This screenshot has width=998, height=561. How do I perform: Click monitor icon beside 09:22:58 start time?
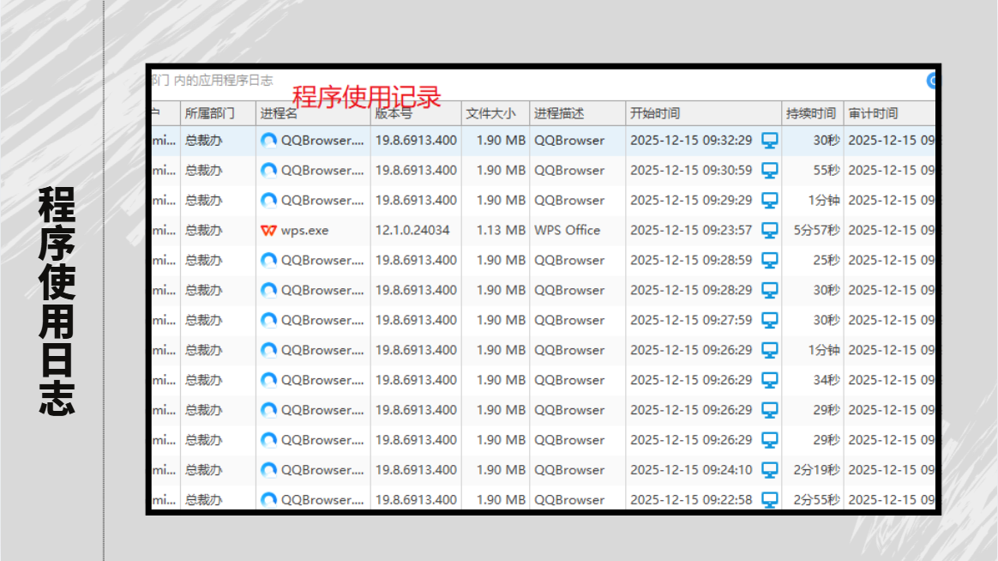769,500
